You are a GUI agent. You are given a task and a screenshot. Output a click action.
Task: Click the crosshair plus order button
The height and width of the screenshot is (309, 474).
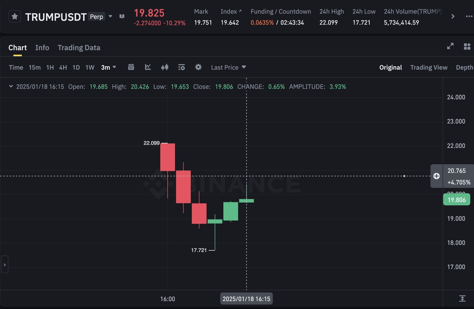coord(436,176)
